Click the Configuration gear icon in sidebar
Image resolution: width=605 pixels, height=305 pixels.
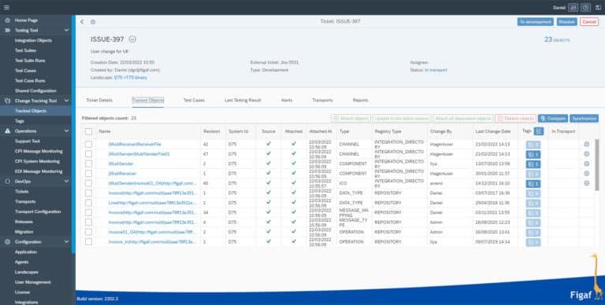[x=7, y=242]
